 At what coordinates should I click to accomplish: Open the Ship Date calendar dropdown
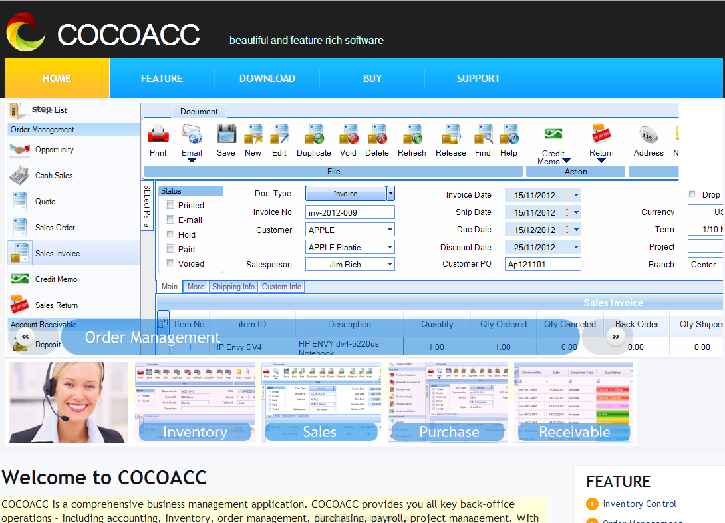click(576, 212)
